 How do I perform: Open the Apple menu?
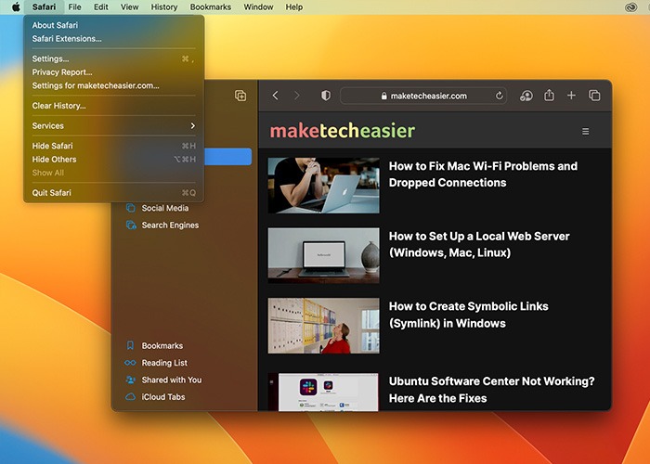(x=16, y=7)
